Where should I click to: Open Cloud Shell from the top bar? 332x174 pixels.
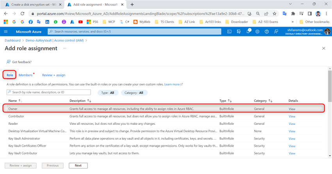(229, 32)
